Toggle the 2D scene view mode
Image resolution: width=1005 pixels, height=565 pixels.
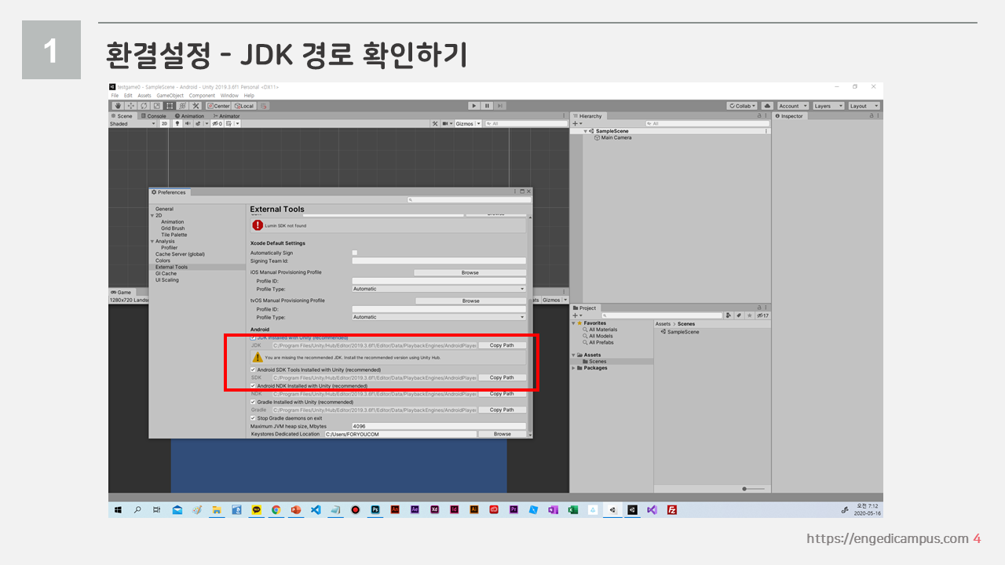(165, 123)
